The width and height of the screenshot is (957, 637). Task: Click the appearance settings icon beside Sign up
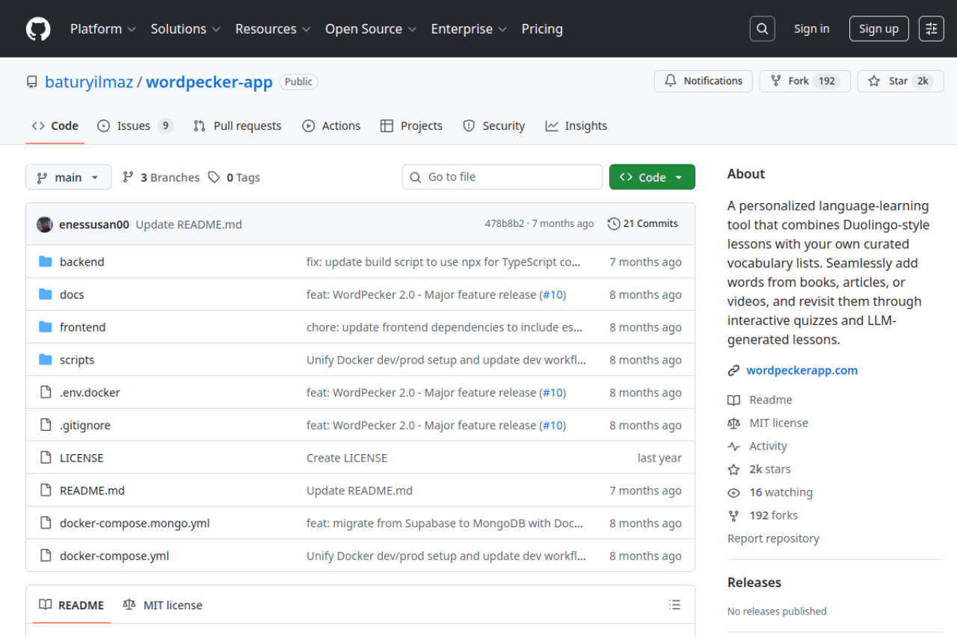[931, 29]
